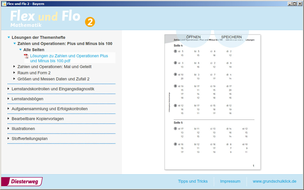Open the Lernstandsbögen section

point(27,99)
